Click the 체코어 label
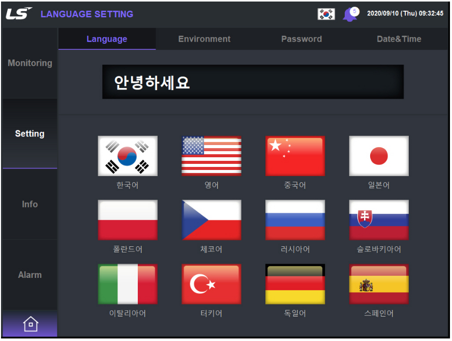 [212, 249]
